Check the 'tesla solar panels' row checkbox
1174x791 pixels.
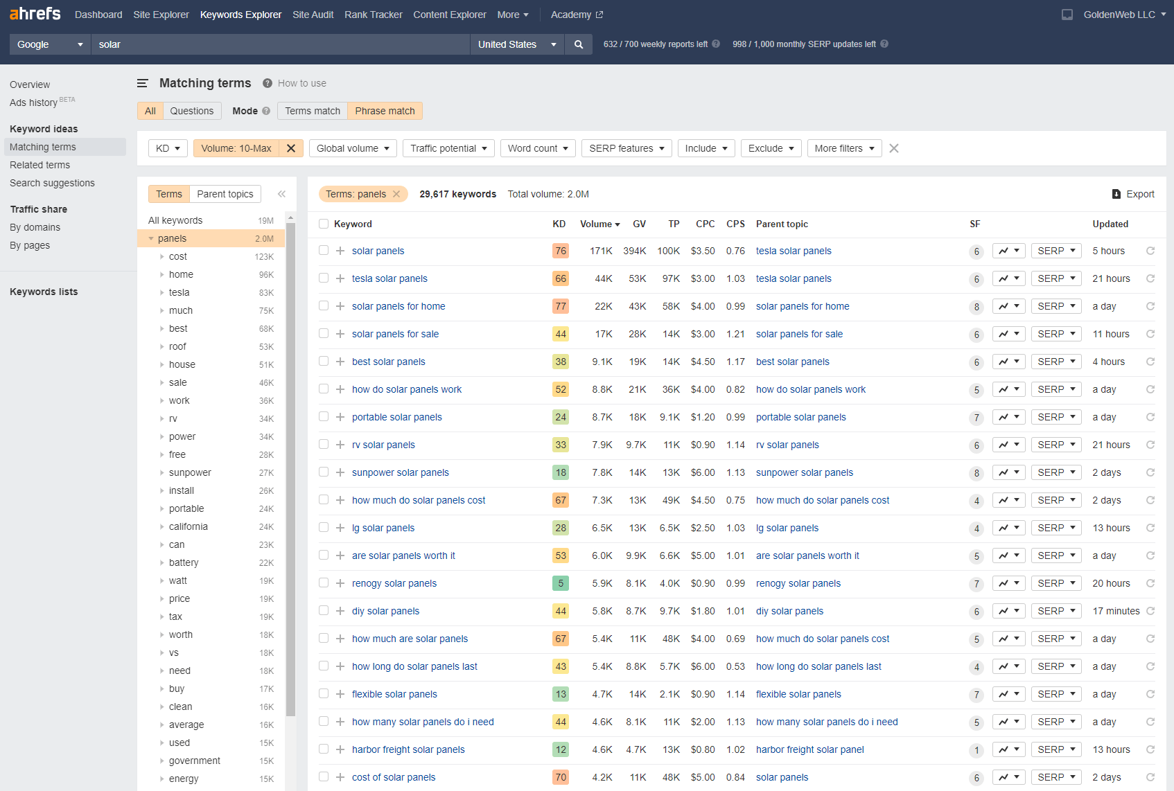(x=324, y=278)
